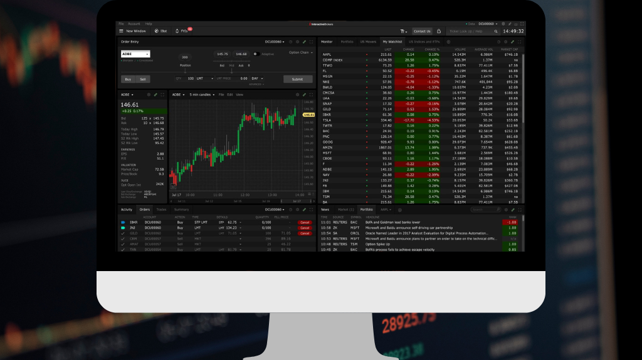This screenshot has height=360, width=642.
Task: Click the QTY quantity field
Action: [185, 78]
